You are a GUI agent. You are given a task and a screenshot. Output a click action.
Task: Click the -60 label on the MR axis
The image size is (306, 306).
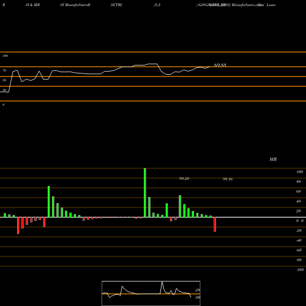tap(299, 250)
